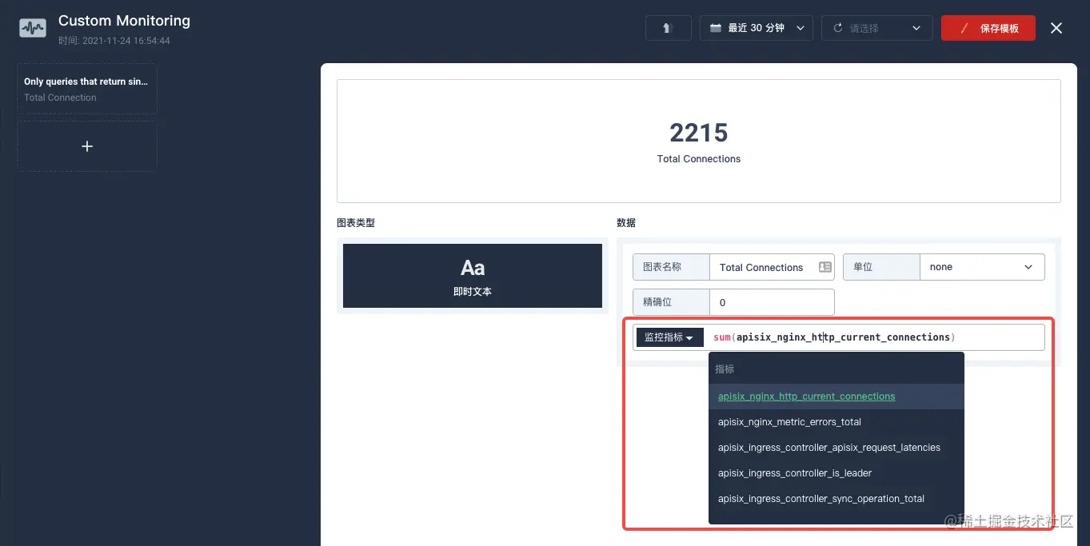Click the icon inside chart name field

(824, 267)
